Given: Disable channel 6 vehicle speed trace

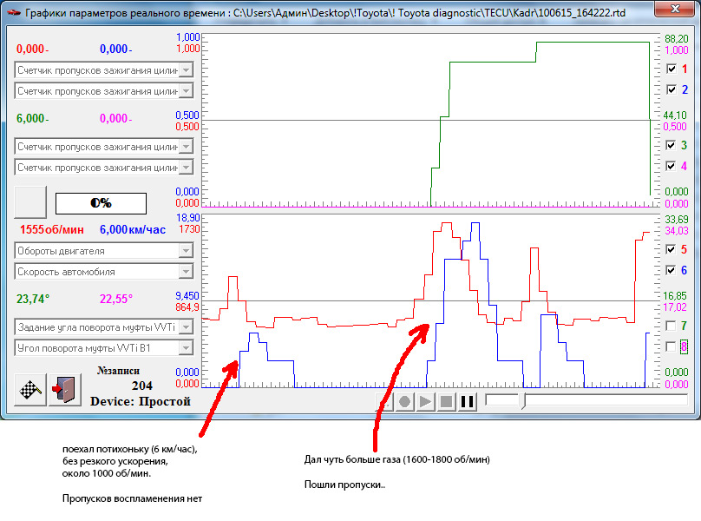Looking at the screenshot, I should pyautogui.click(x=671, y=270).
